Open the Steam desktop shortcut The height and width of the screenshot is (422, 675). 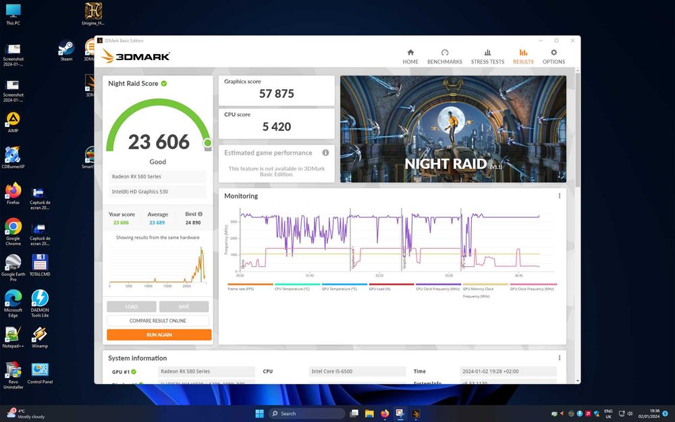click(66, 51)
